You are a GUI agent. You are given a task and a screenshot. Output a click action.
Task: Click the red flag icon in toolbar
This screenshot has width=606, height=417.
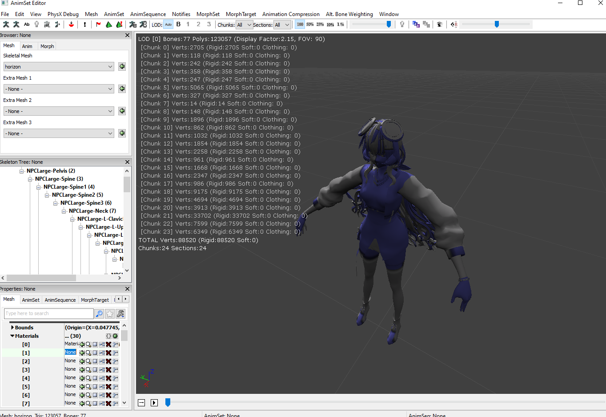point(98,24)
